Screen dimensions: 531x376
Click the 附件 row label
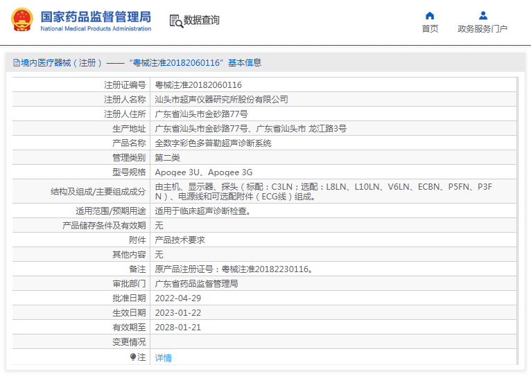[137, 240]
